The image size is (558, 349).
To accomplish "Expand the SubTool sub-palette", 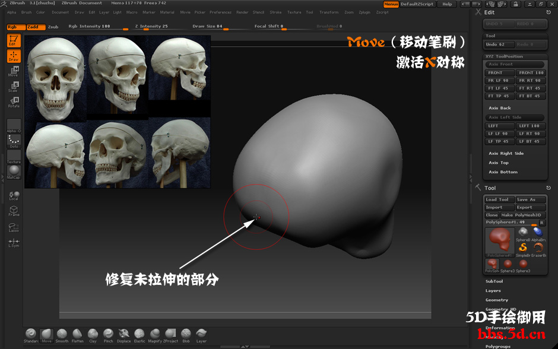I will (494, 281).
